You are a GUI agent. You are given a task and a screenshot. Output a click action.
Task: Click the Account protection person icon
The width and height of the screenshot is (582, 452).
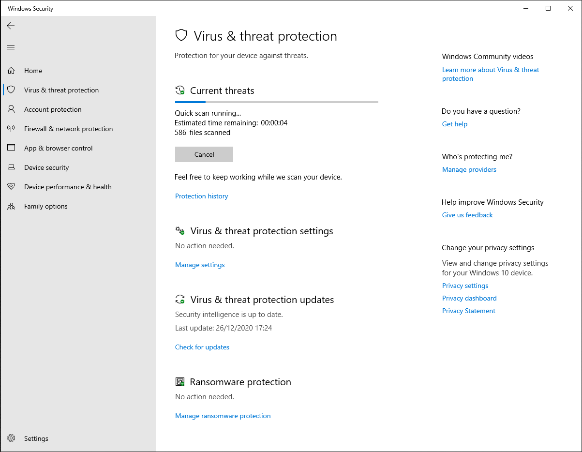[x=11, y=109]
